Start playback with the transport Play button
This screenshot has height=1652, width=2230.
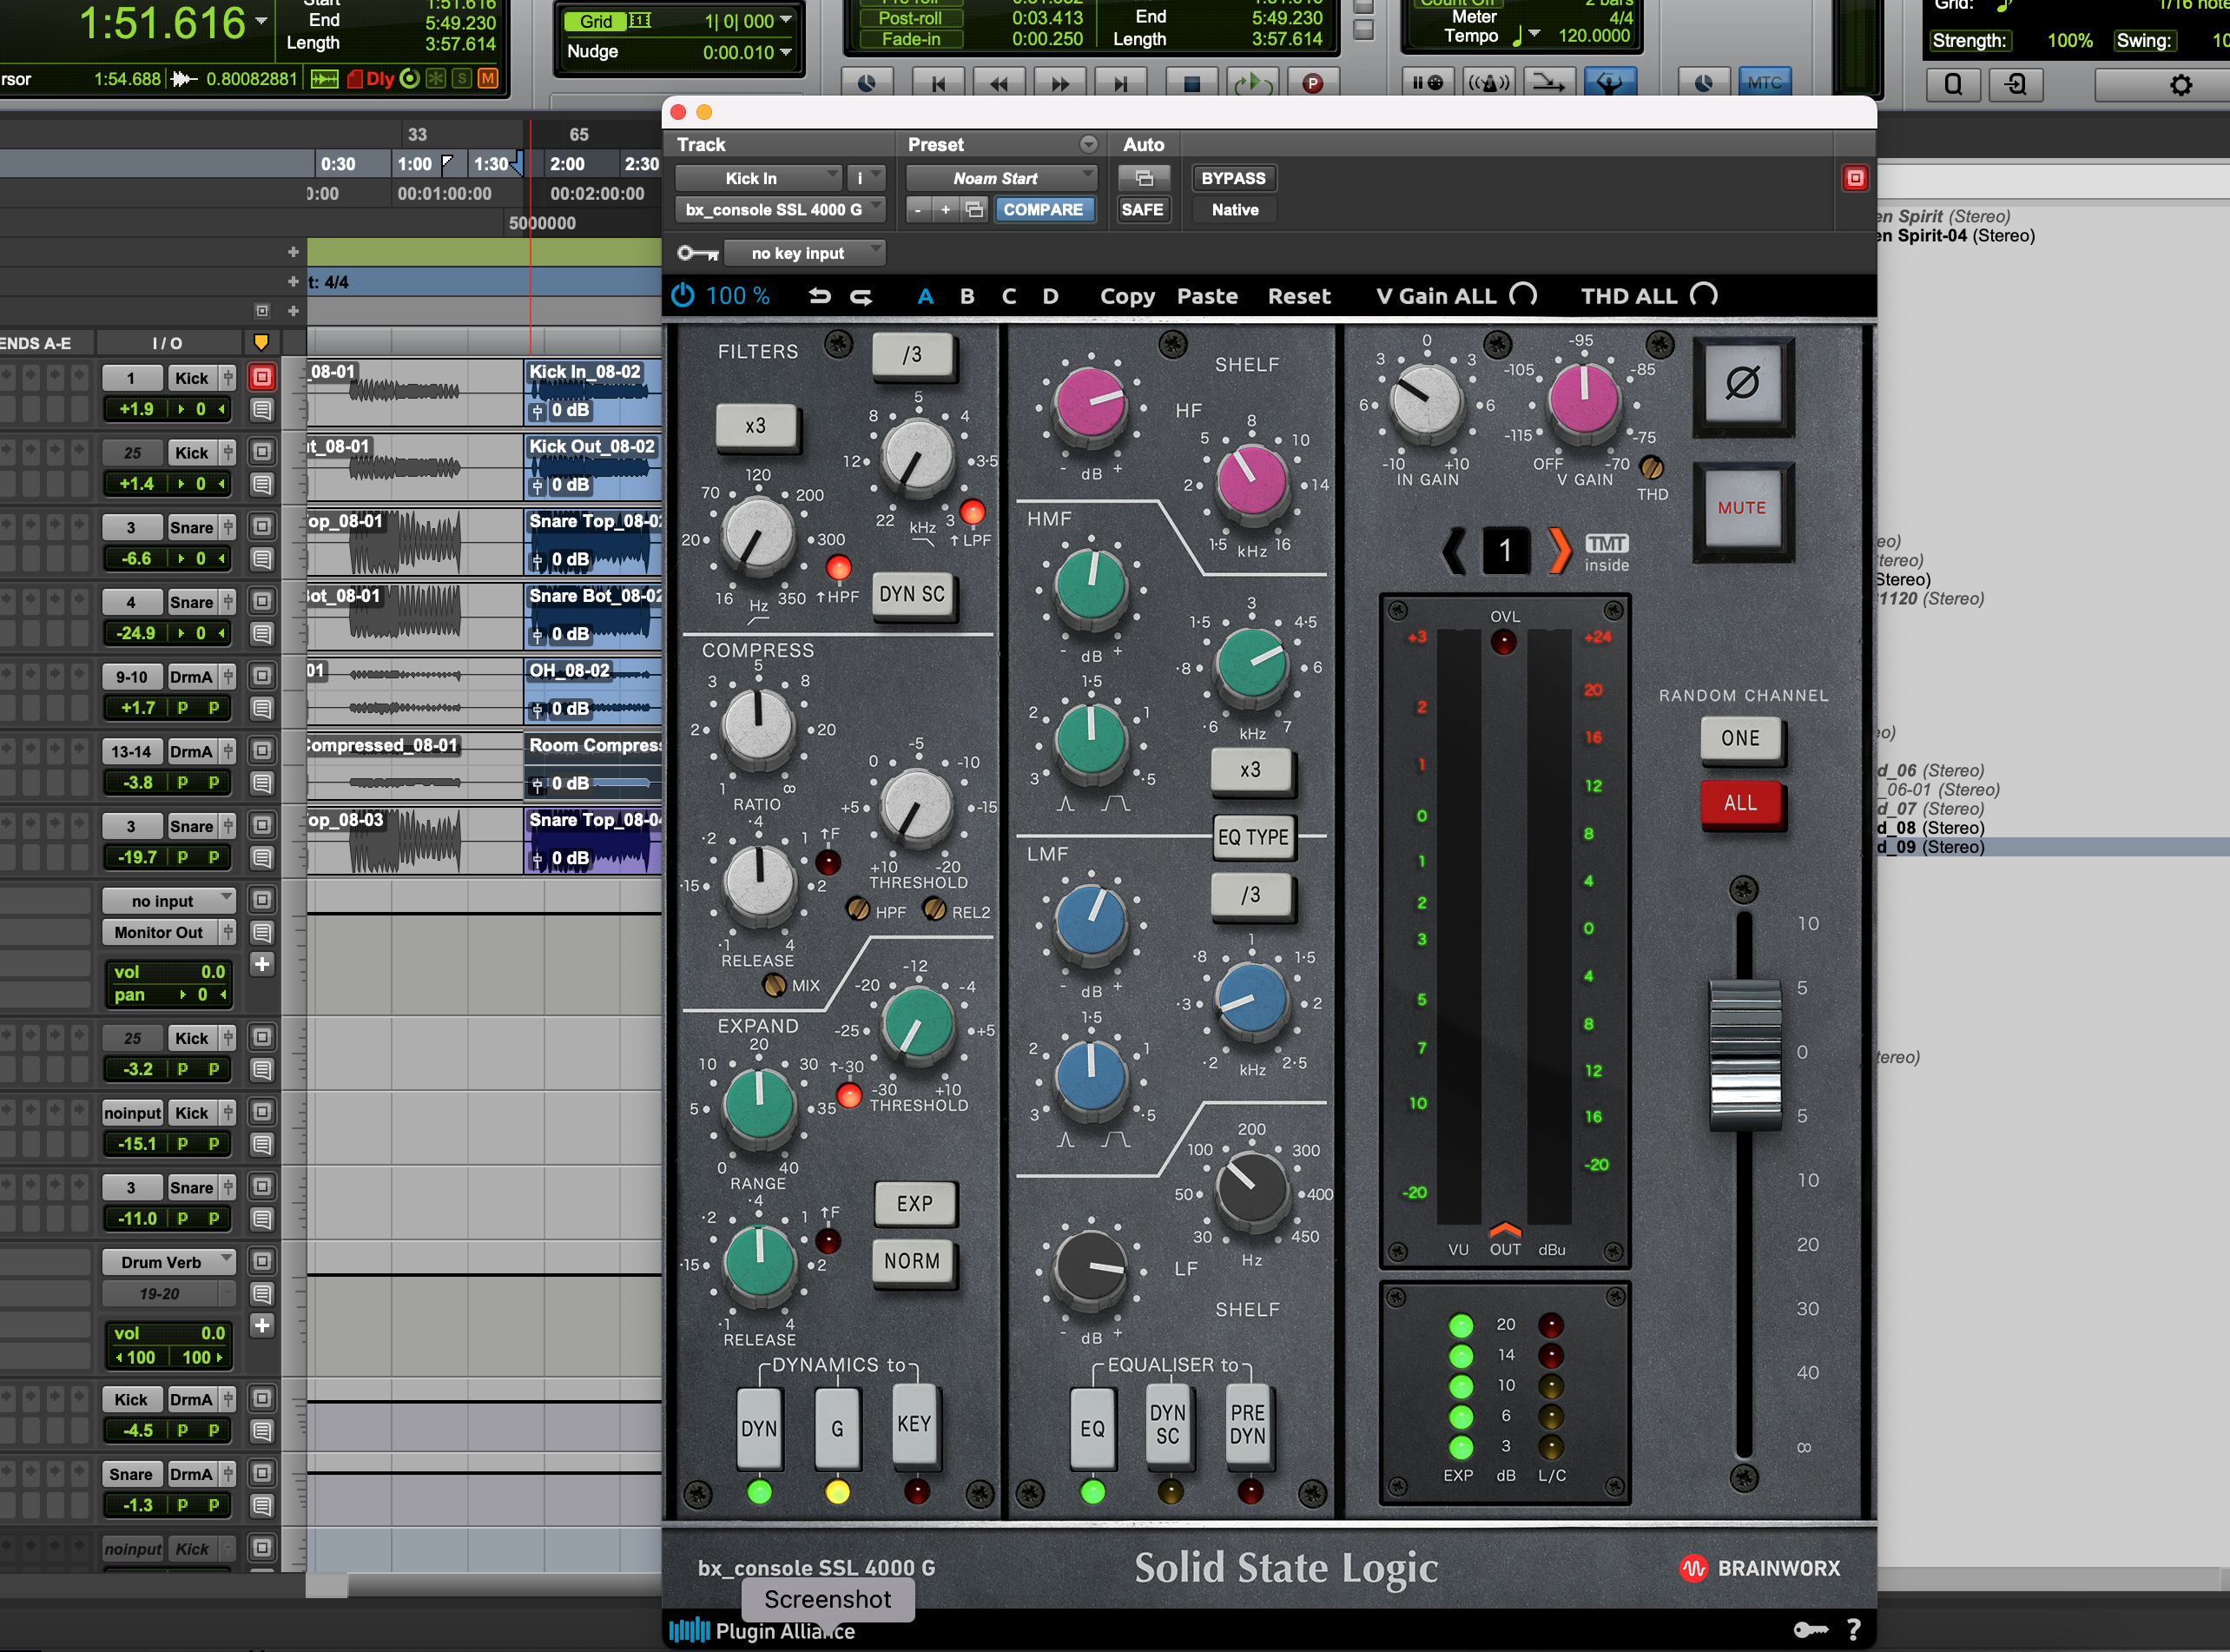coord(1251,83)
